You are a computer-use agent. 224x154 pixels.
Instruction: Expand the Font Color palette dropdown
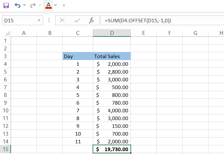point(56,5)
